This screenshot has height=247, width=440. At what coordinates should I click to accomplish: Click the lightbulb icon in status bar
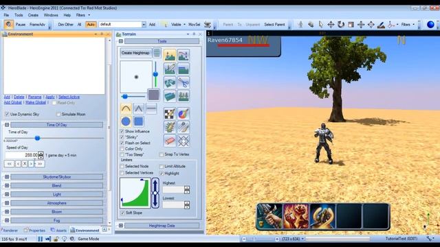tap(64, 239)
